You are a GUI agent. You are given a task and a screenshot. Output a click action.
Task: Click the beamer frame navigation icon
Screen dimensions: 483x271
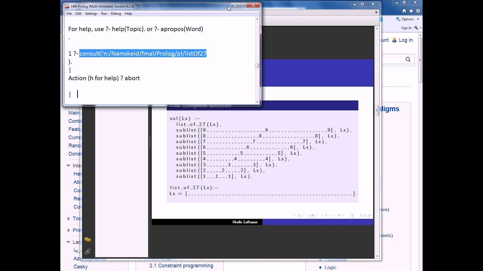click(312, 216)
